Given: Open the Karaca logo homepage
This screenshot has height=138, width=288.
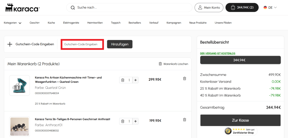Looking at the screenshot, I should (x=22, y=8).
